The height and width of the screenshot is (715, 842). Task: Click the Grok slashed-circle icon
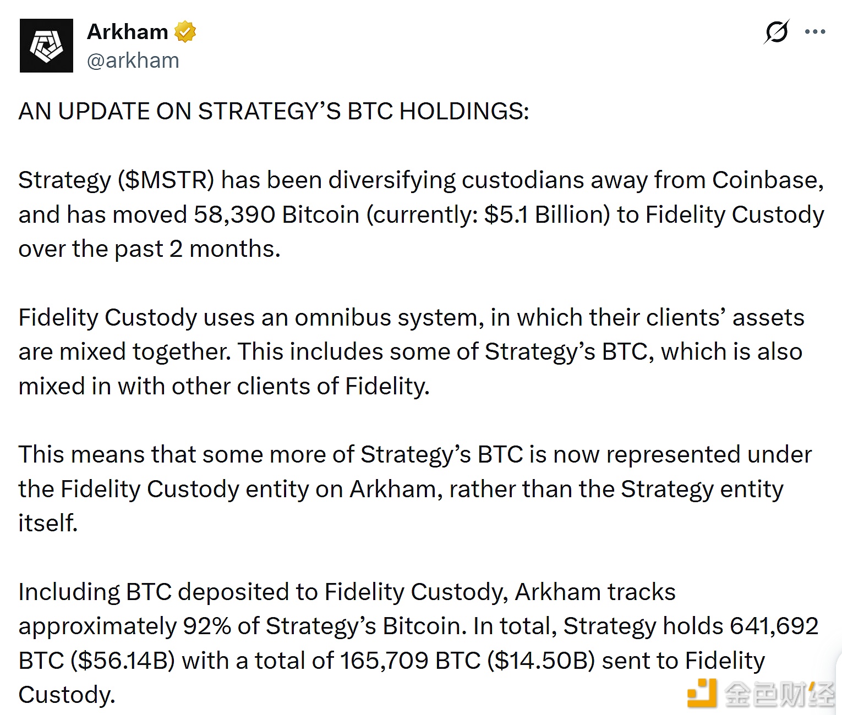pyautogui.click(x=777, y=32)
